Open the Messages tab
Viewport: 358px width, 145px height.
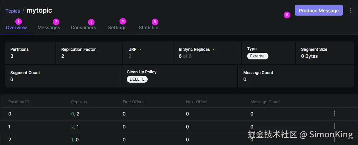pyautogui.click(x=49, y=28)
